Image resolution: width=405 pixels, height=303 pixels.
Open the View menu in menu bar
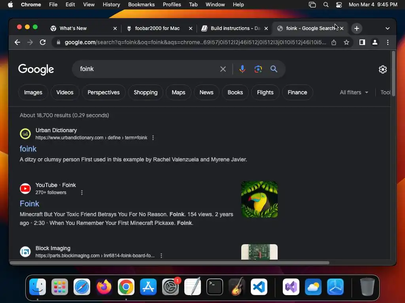click(89, 5)
